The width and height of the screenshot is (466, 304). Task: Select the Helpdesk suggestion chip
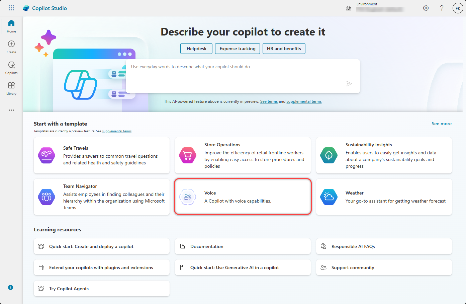click(197, 49)
